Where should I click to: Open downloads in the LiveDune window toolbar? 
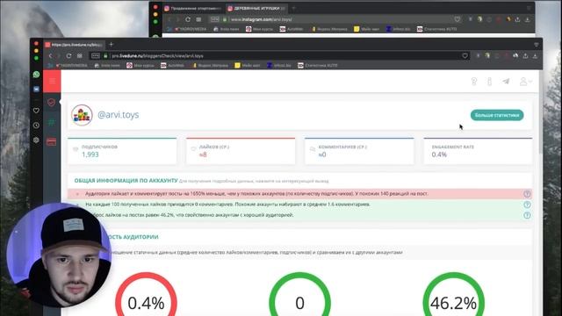(x=535, y=56)
